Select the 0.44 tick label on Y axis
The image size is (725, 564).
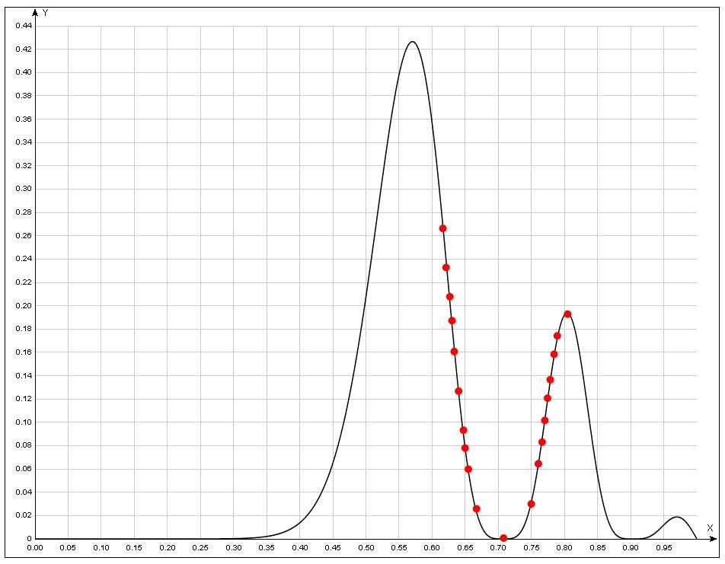[x=24, y=26]
